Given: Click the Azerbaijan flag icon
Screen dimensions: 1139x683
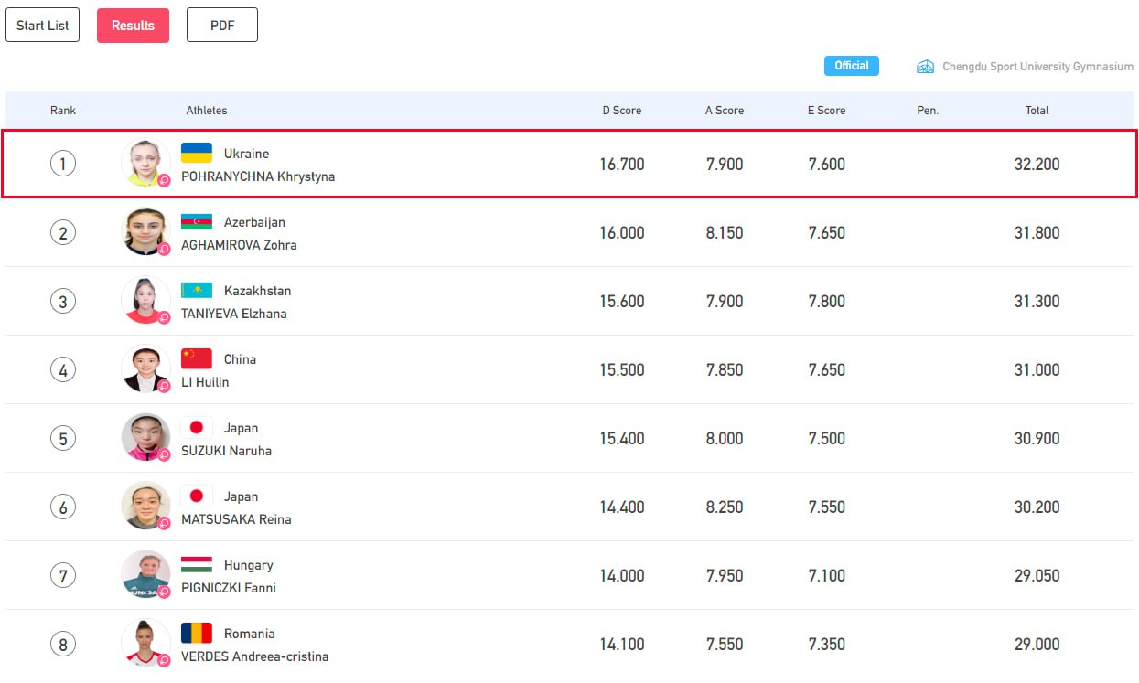Looking at the screenshot, I should point(197,221).
